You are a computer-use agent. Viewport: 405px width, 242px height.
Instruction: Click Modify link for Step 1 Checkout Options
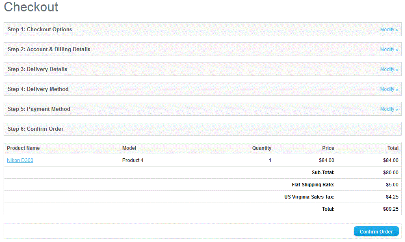[388, 30]
